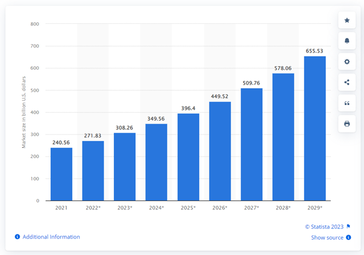Click info icon before Additional Information

[x=17, y=237]
